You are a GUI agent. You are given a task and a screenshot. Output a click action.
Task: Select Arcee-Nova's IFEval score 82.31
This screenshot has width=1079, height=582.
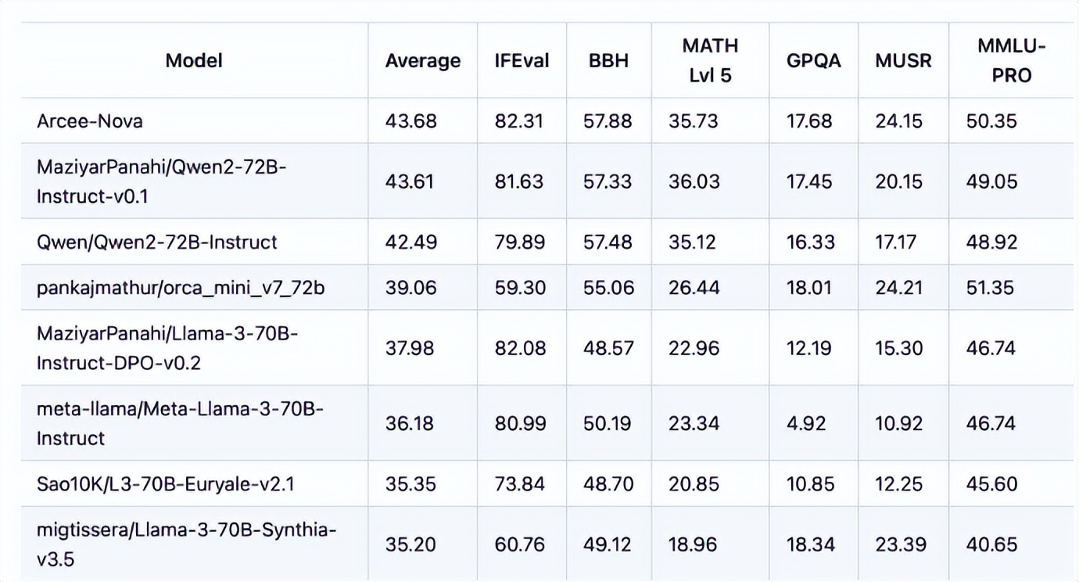tap(519, 121)
